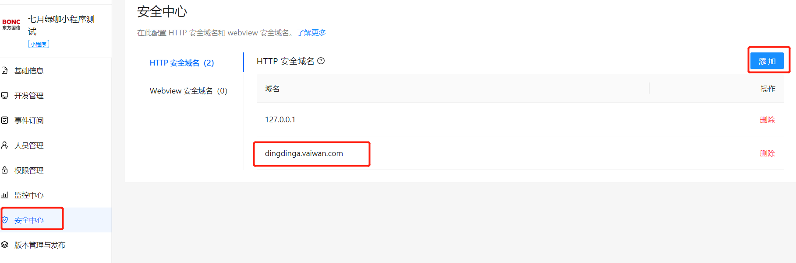Click the 安全中心 shield icon

click(x=5, y=220)
